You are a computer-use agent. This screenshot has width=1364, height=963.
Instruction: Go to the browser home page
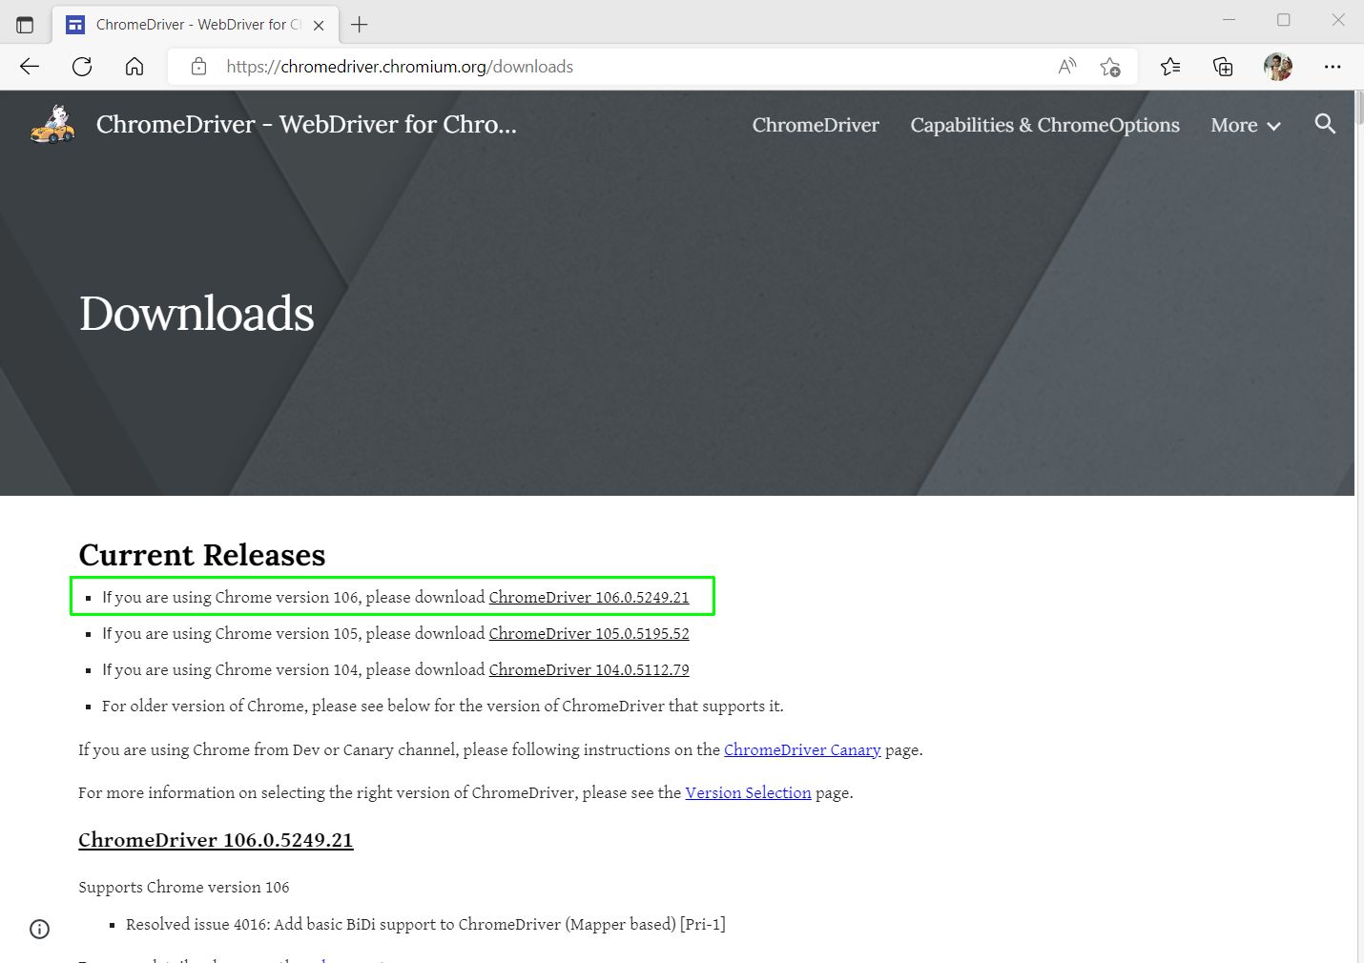pos(134,67)
